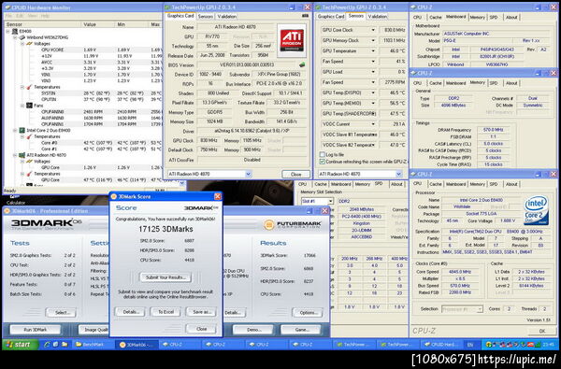Toggle Continue refreshing this screen checkbox
This screenshot has height=369, width=561.
tap(322, 162)
